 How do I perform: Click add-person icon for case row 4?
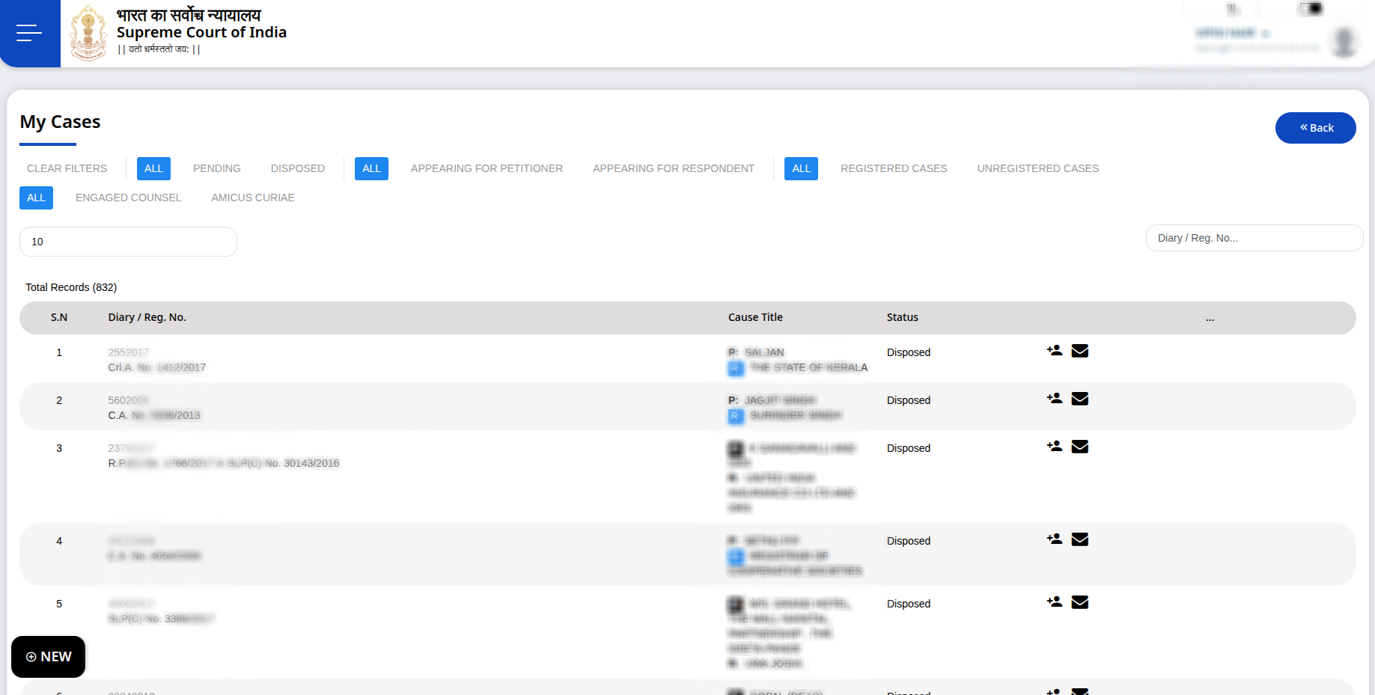pos(1054,539)
